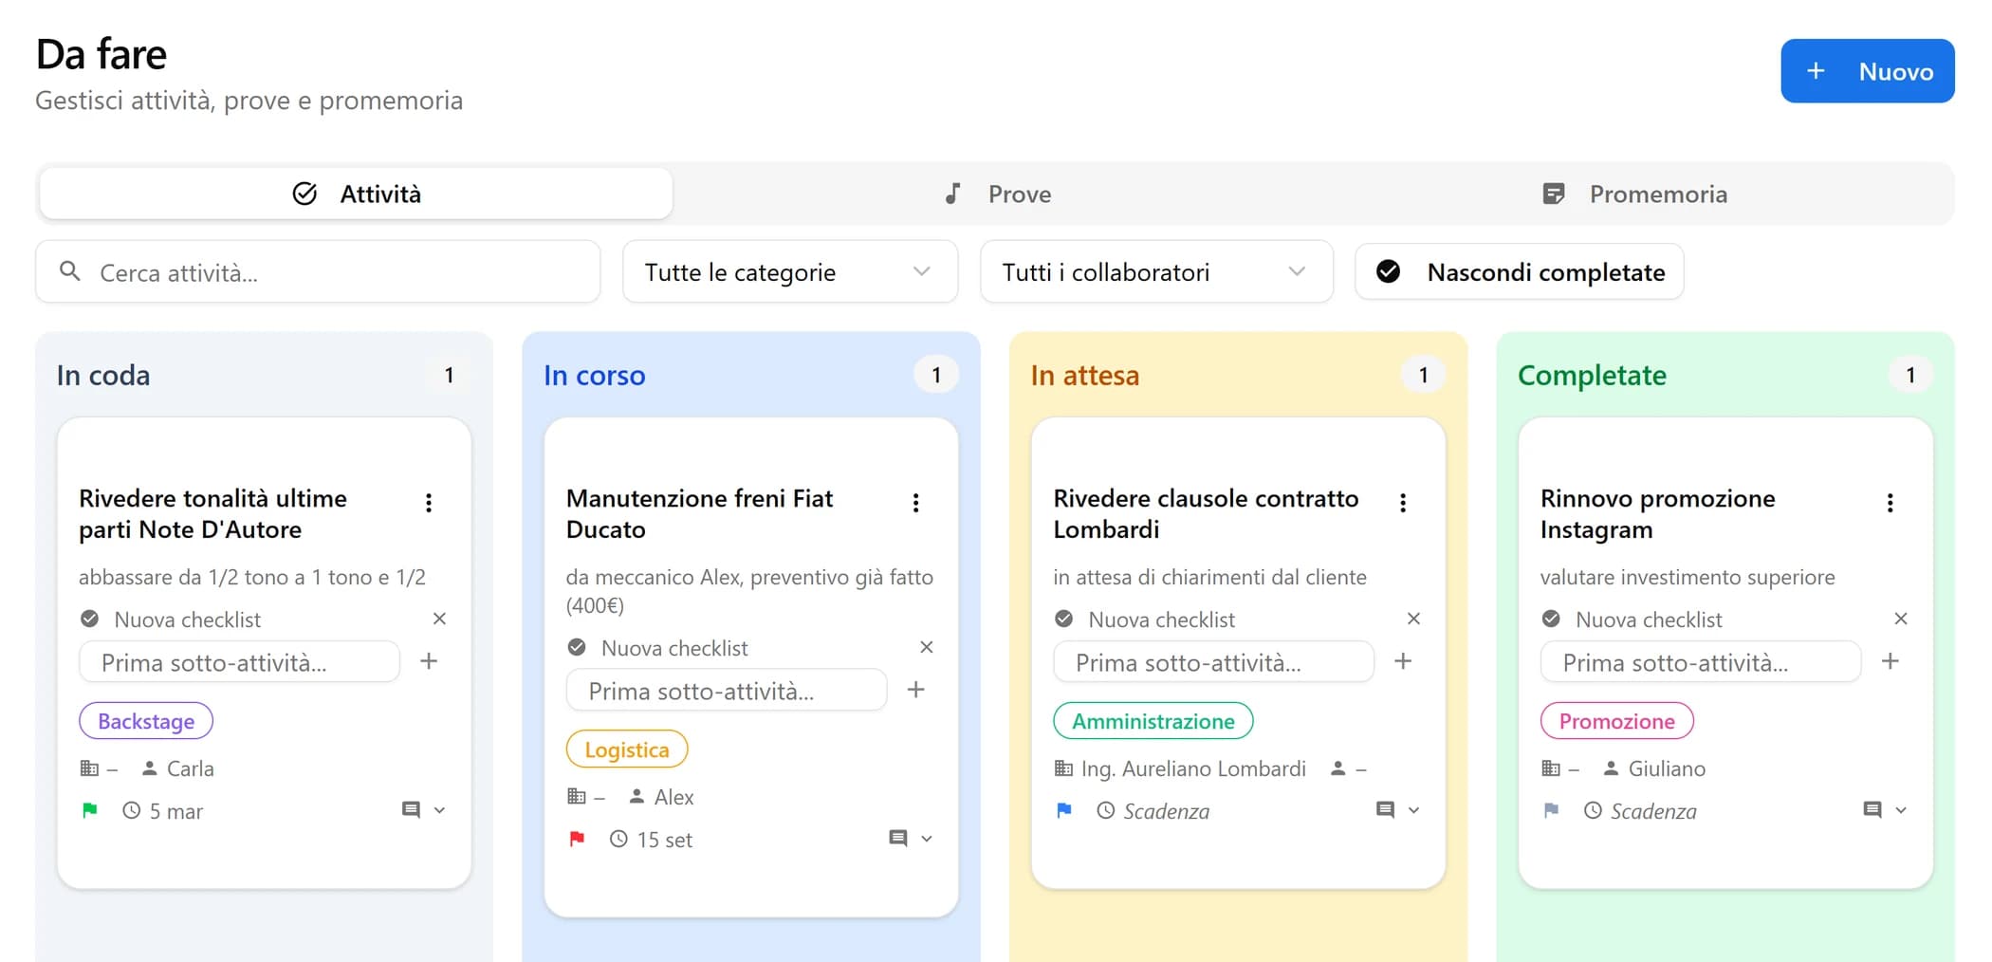Toggle the checklist checkmark on Rinnovo promozione Instagram
1992x962 pixels.
coord(1551,619)
